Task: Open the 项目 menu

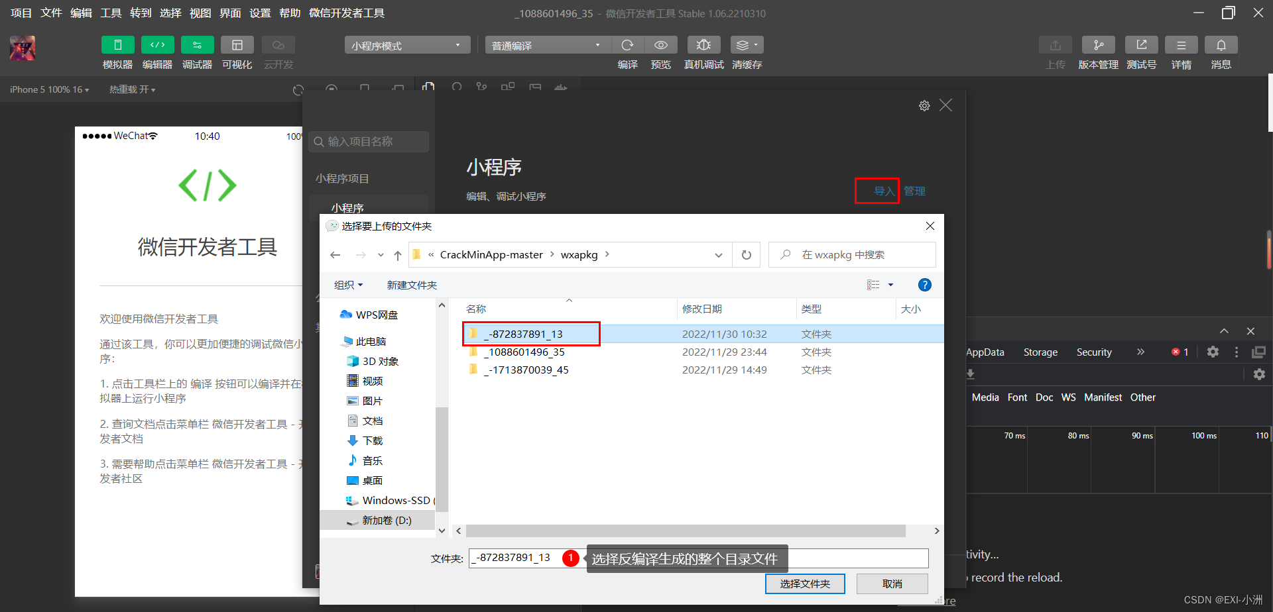Action: (21, 13)
